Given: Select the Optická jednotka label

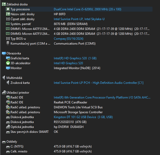Looking at the screenshot, I should pos(22,127).
